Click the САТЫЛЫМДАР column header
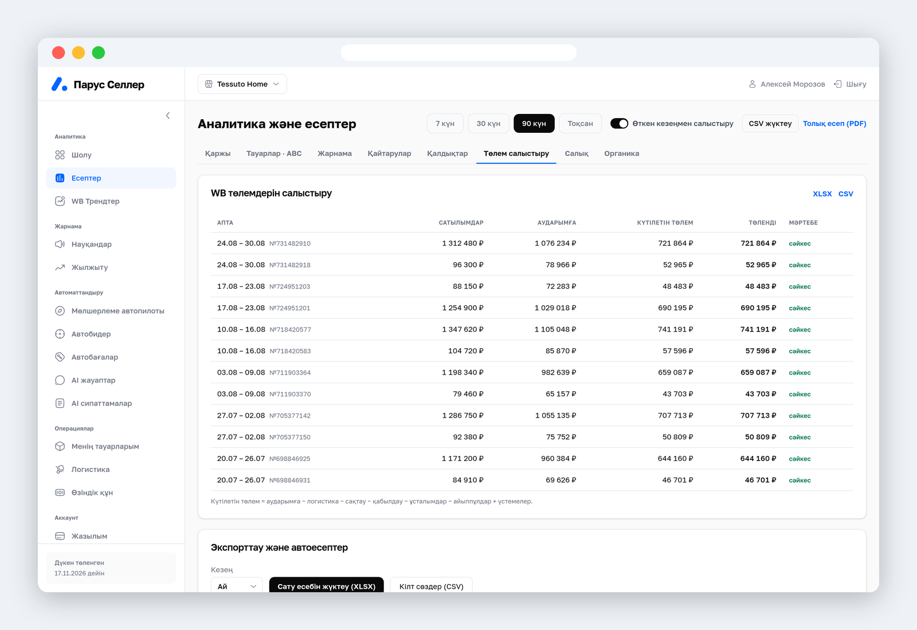 point(461,223)
